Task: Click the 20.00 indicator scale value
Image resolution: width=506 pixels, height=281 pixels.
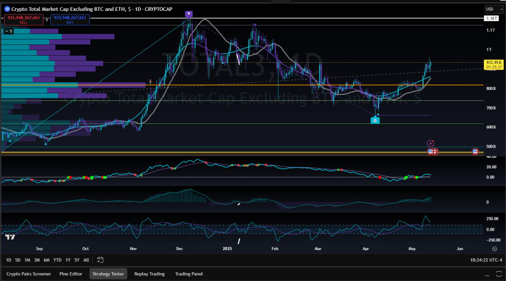Action: click(x=491, y=167)
